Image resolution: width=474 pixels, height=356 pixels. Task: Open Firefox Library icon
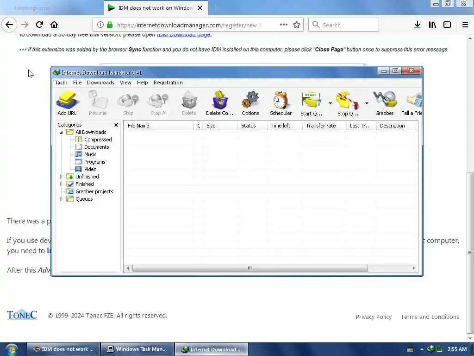coord(432,25)
